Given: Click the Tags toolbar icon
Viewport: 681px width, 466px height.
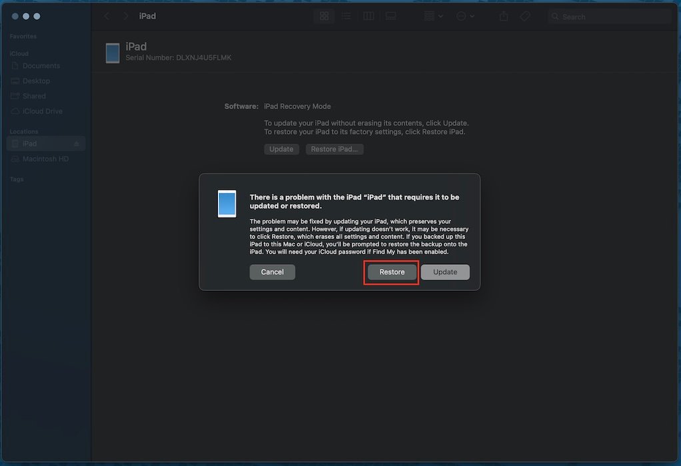Looking at the screenshot, I should coord(525,16).
